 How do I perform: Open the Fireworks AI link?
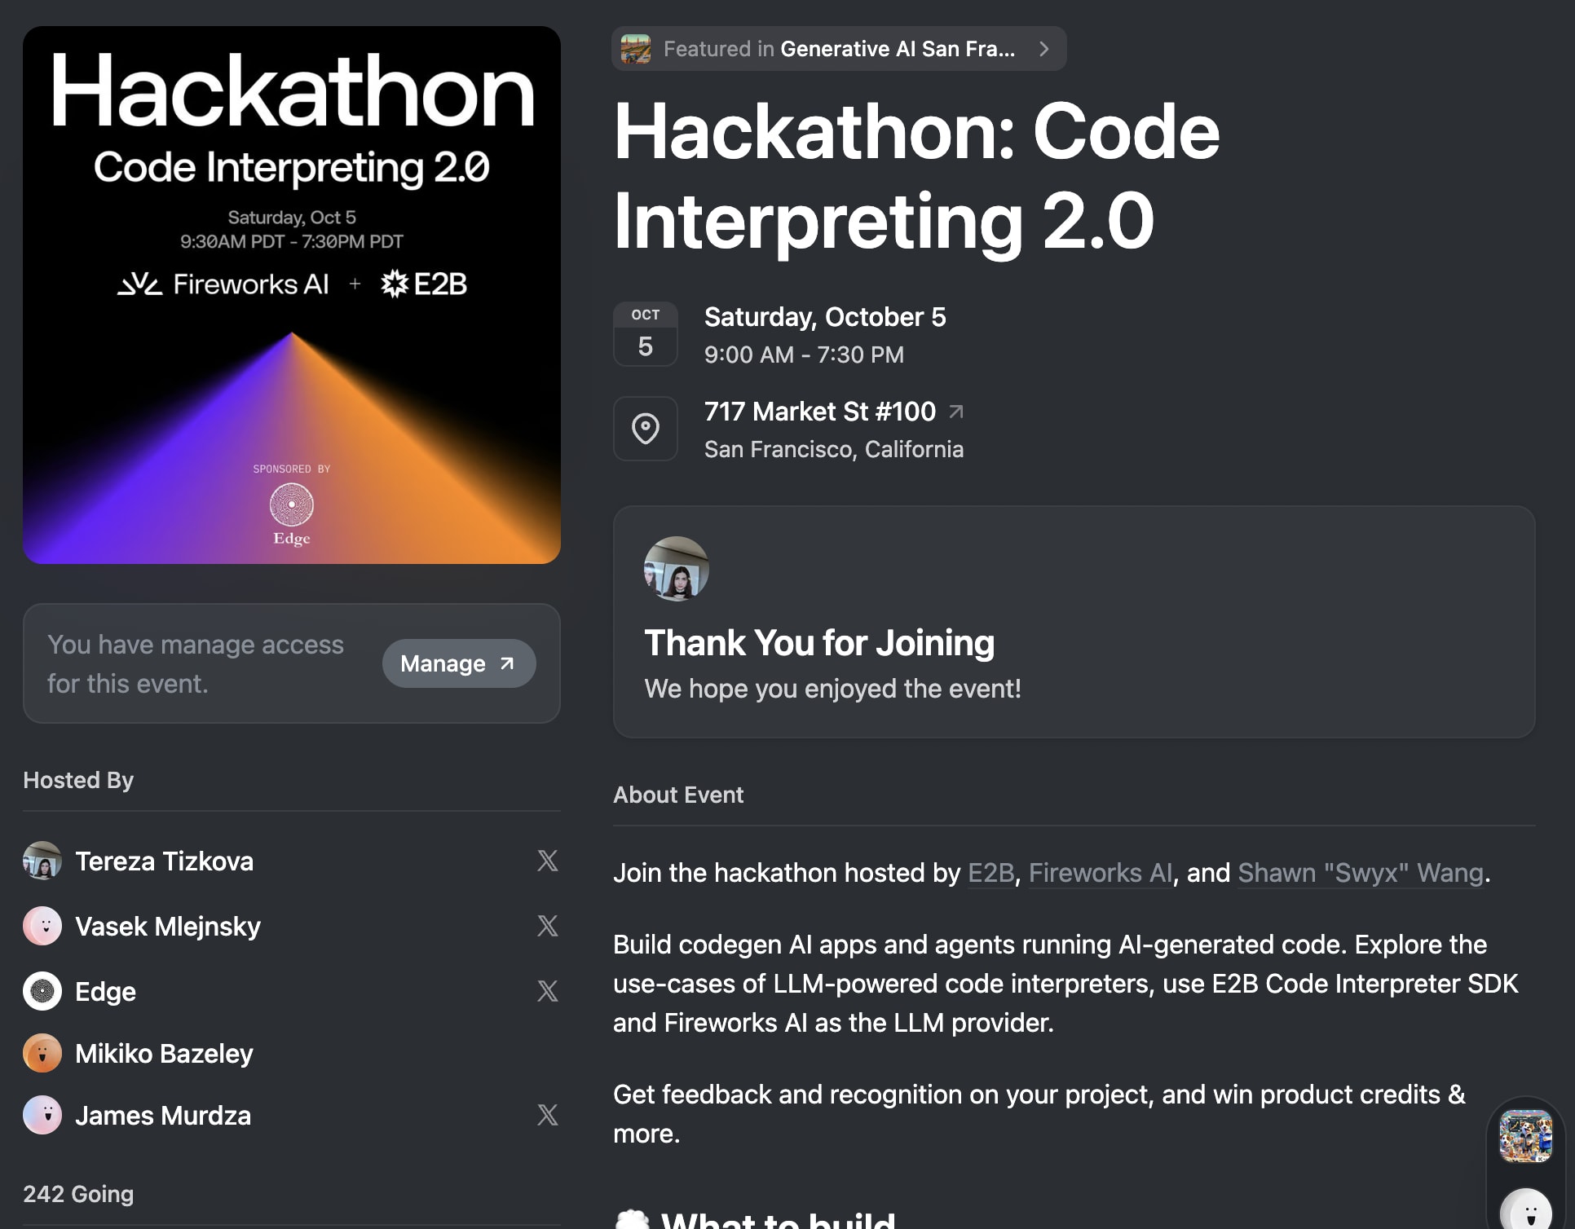pos(1100,873)
